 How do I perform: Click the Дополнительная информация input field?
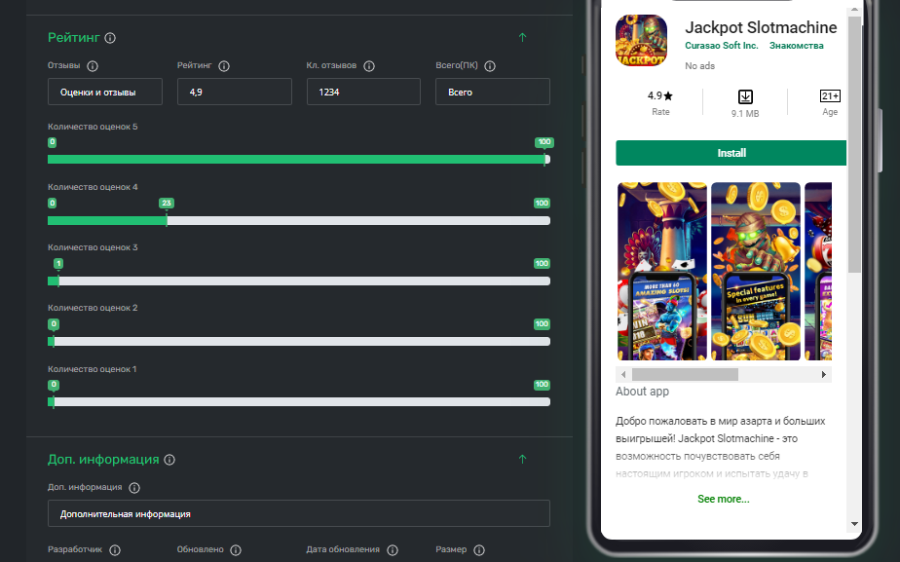(x=298, y=513)
